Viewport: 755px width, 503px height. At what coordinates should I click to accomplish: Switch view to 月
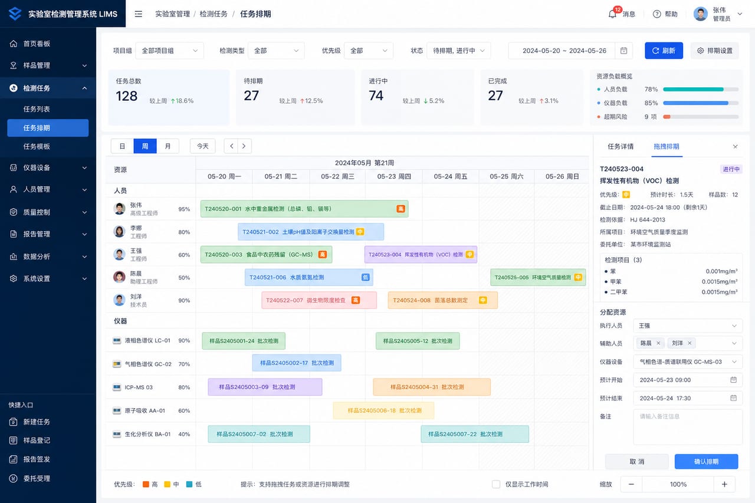click(x=168, y=146)
